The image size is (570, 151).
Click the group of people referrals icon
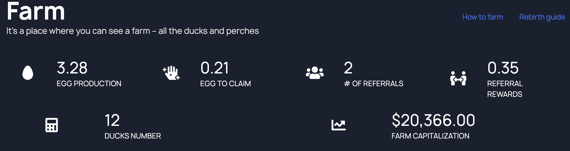coord(315,73)
